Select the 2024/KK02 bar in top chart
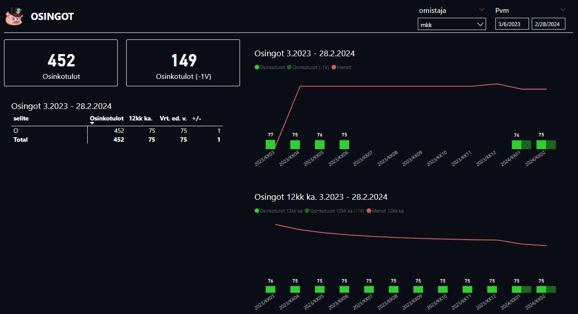578x314 pixels. click(541, 144)
